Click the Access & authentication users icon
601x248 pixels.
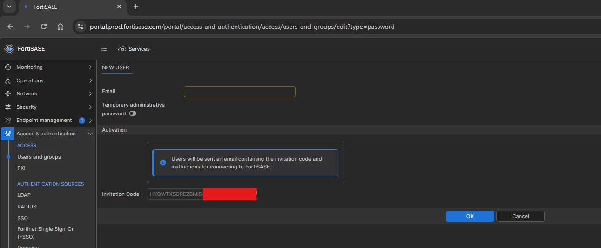[x=8, y=134]
